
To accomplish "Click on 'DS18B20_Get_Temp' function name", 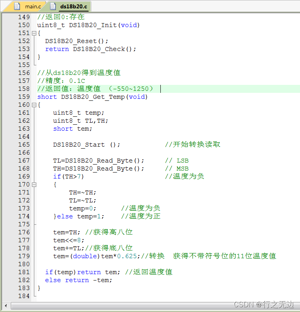I will pyautogui.click(x=93, y=97).
